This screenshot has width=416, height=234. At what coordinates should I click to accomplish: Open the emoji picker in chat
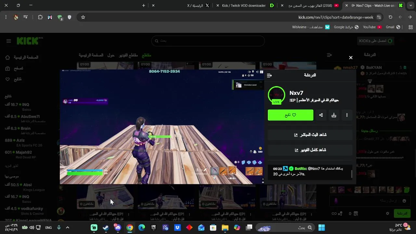coord(404,201)
